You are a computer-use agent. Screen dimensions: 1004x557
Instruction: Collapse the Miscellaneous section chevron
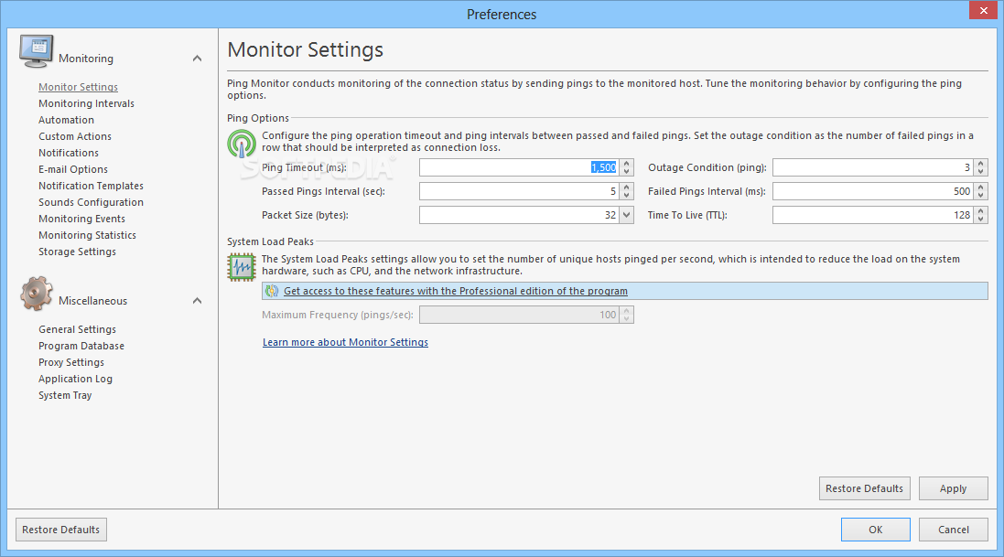pyautogui.click(x=197, y=301)
